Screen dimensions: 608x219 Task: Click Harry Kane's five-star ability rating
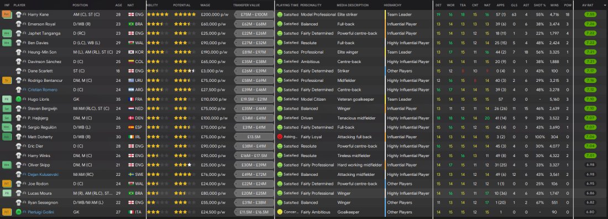click(x=158, y=14)
